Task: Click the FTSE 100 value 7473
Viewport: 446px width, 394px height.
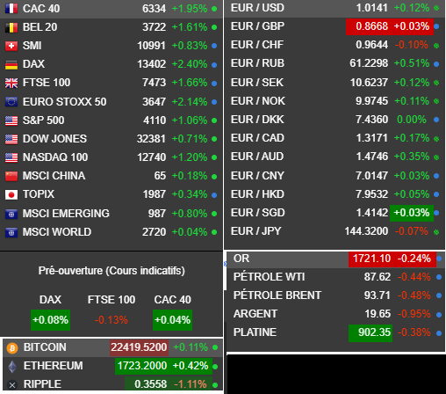Action: click(x=155, y=83)
